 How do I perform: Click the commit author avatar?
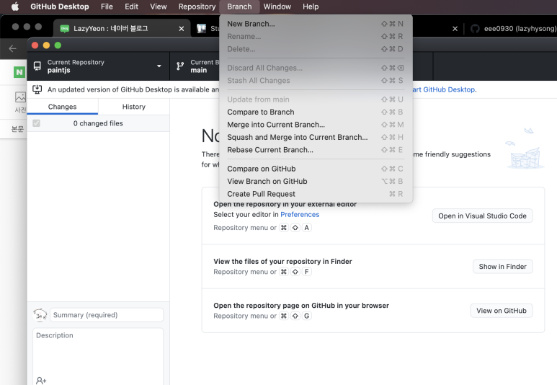click(x=40, y=314)
